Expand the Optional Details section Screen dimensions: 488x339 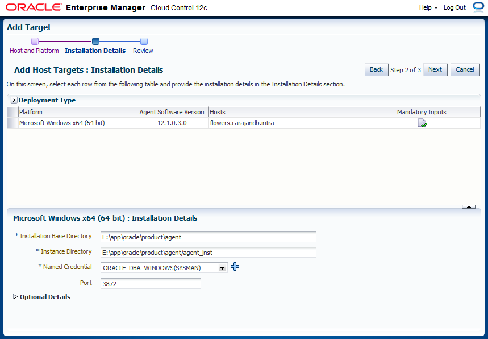tap(15, 297)
